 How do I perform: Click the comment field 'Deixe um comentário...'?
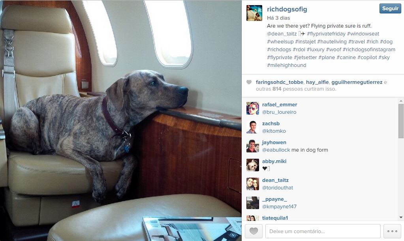(323, 231)
